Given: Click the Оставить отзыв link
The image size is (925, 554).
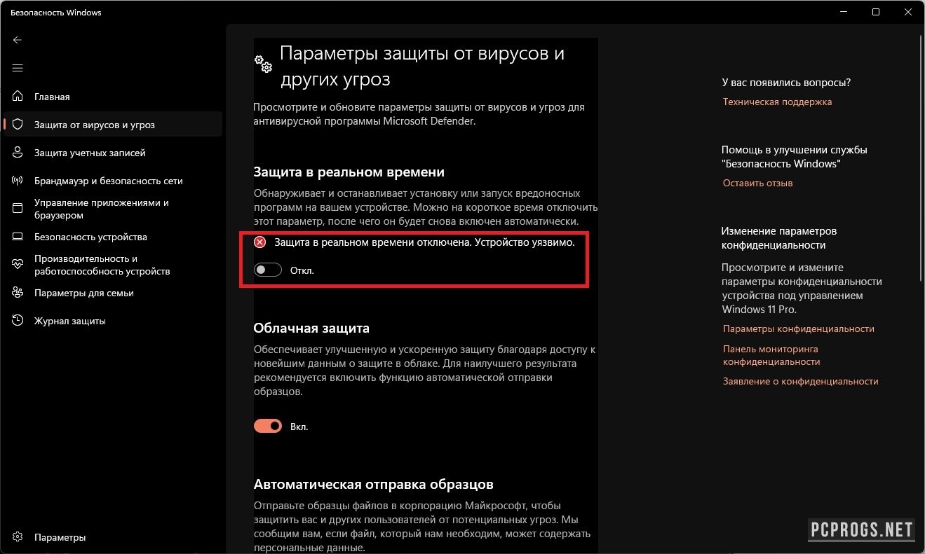Looking at the screenshot, I should coord(757,183).
